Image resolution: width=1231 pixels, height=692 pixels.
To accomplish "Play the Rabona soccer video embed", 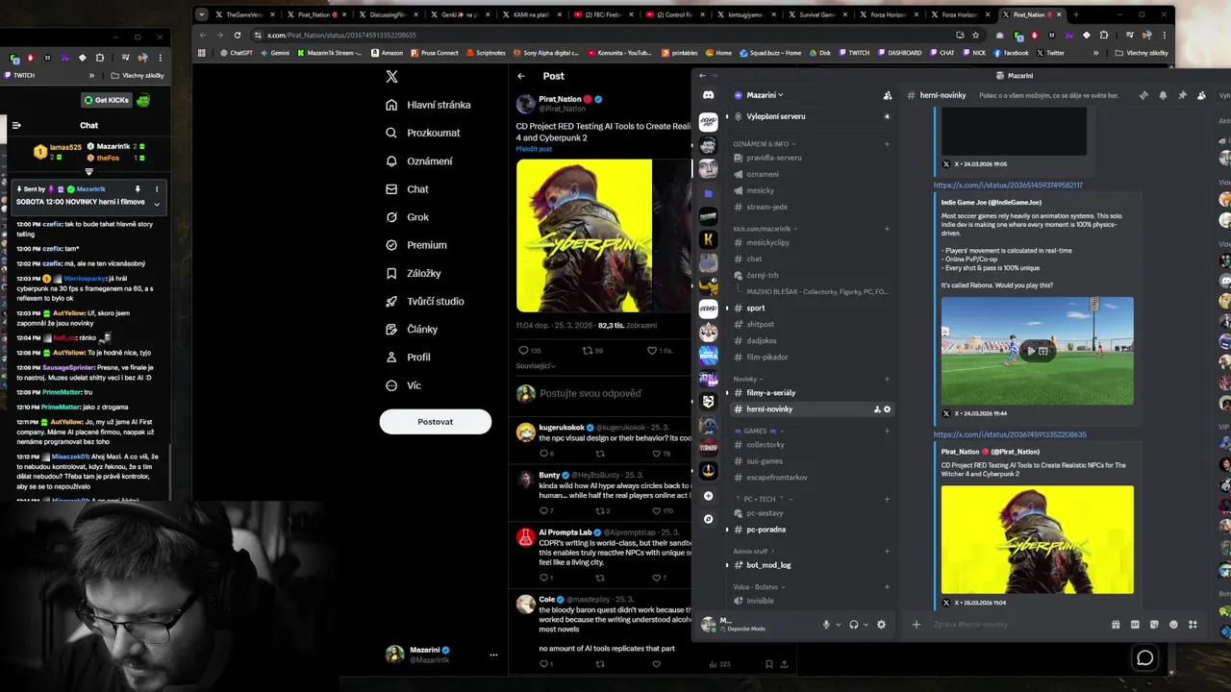I will 1030,351.
